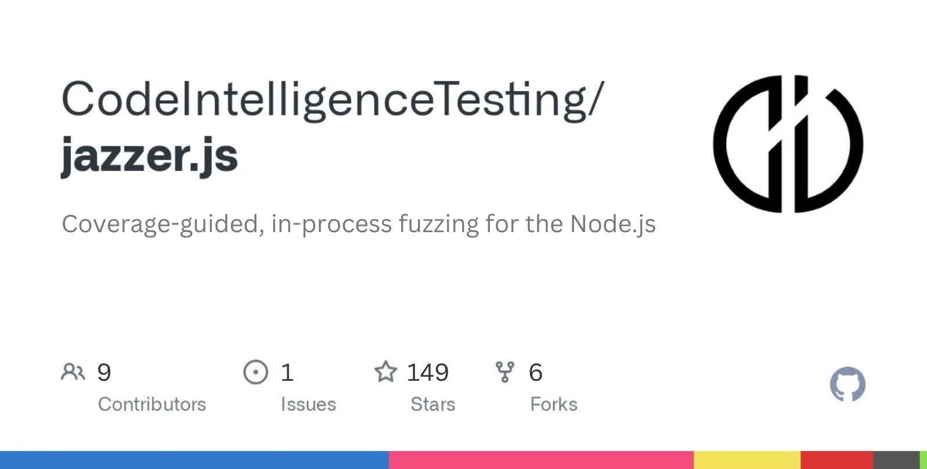This screenshot has width=927, height=469.
Task: Select the Contributors label
Action: coord(152,404)
